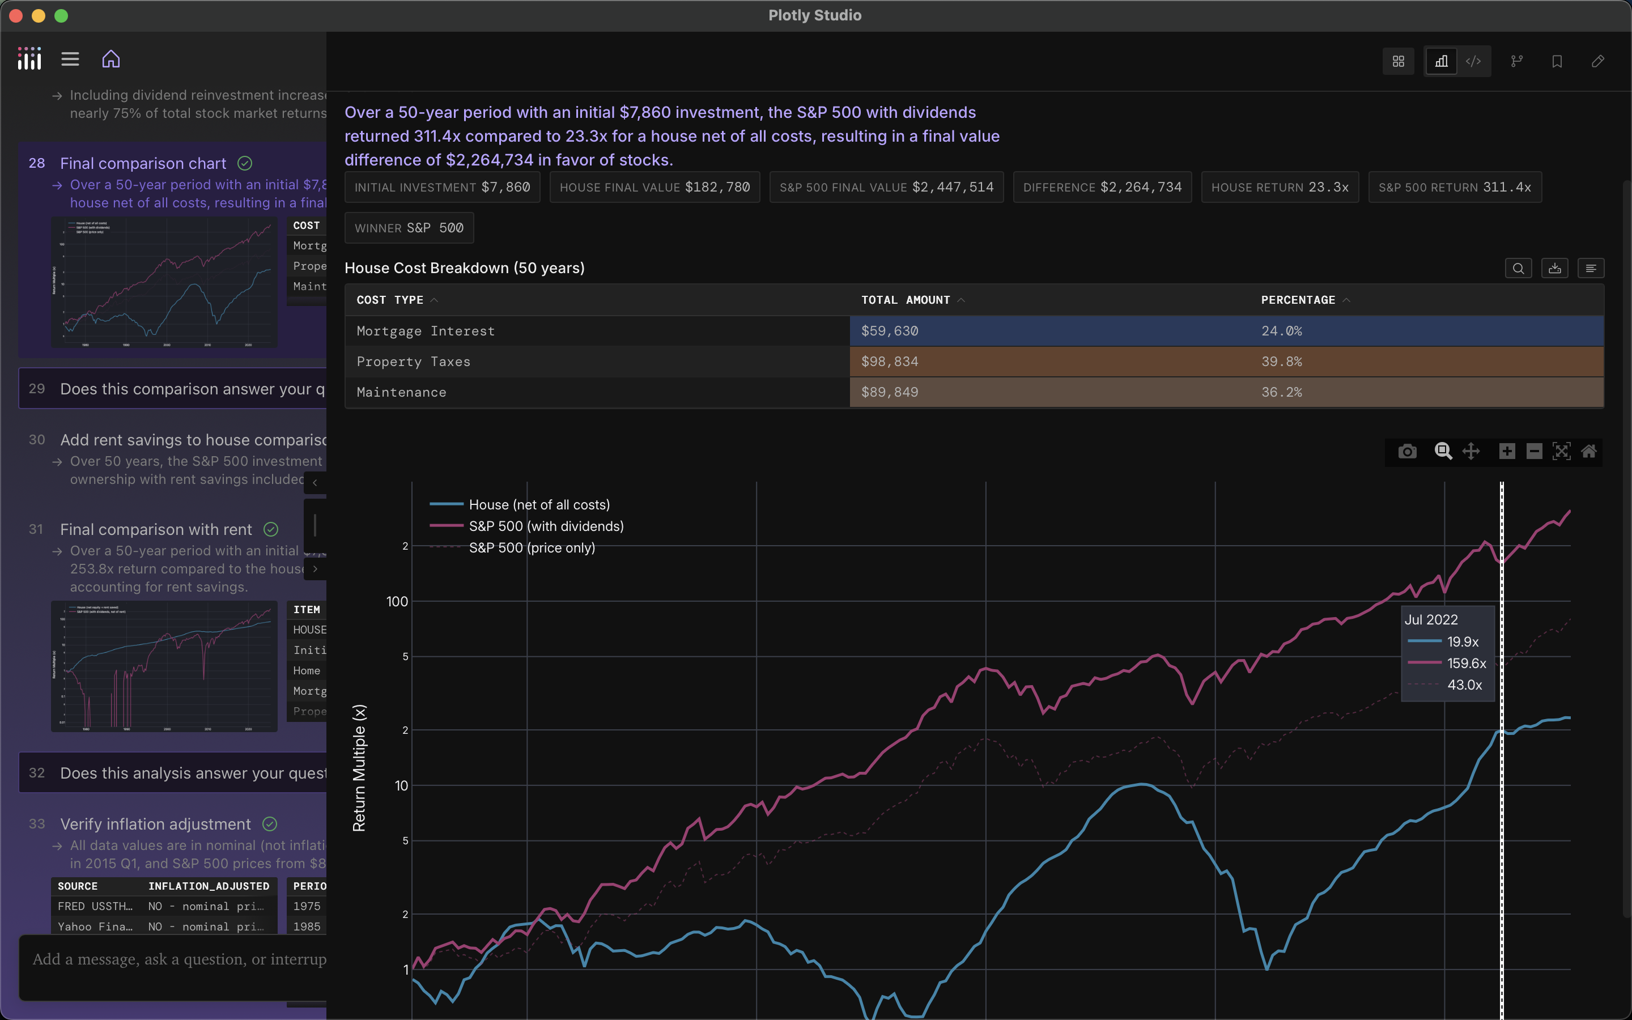1632x1020 pixels.
Task: Expand panel with right chevron
Action: coord(315,569)
